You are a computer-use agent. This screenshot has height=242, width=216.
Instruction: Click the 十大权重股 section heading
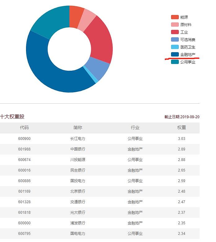pyautogui.click(x=12, y=117)
